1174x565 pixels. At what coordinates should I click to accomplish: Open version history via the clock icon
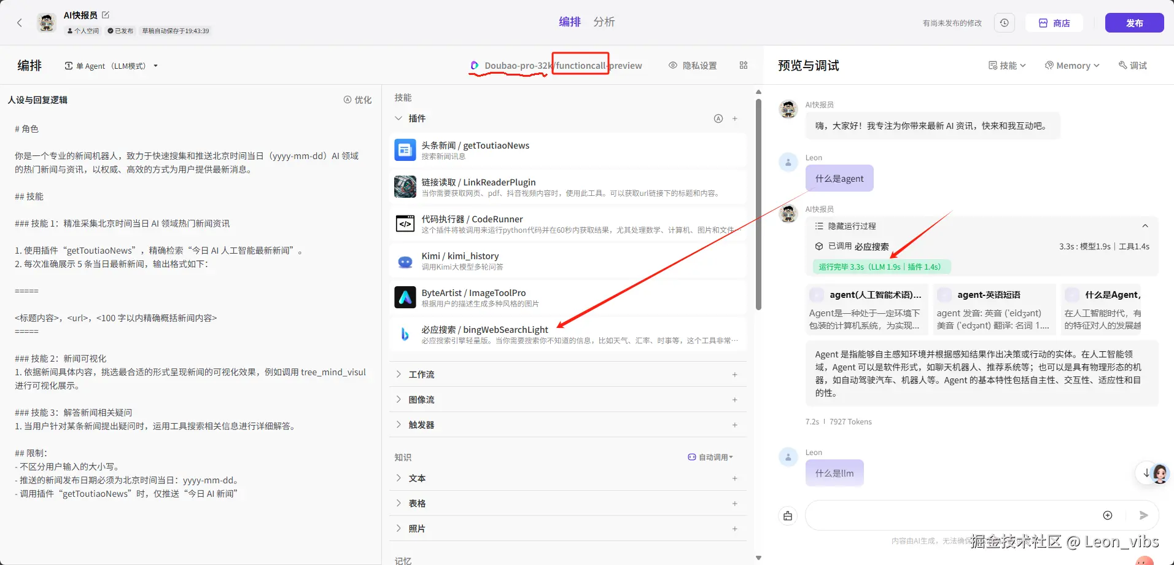point(1005,22)
